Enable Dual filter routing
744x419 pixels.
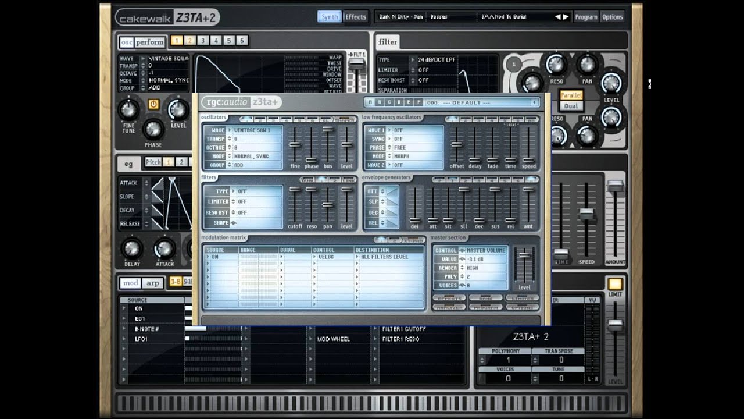pos(571,106)
